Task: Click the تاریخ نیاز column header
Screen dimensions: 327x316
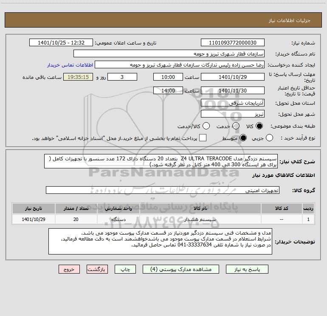Action: click(34, 209)
